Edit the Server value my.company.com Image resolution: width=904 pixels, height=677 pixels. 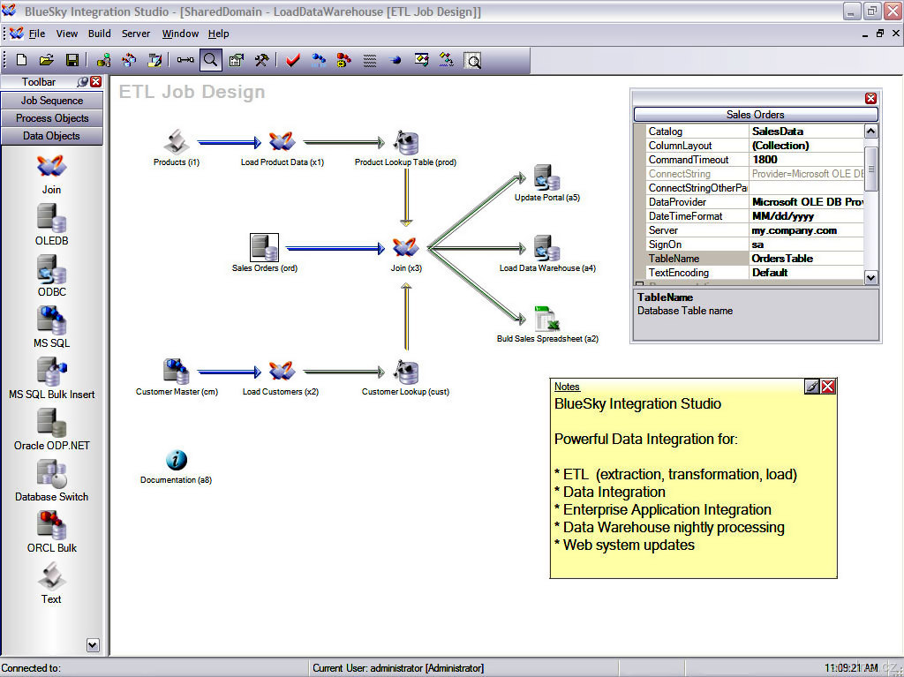pos(806,230)
